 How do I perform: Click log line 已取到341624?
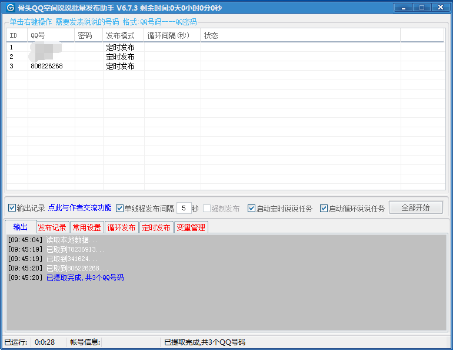[53, 259]
